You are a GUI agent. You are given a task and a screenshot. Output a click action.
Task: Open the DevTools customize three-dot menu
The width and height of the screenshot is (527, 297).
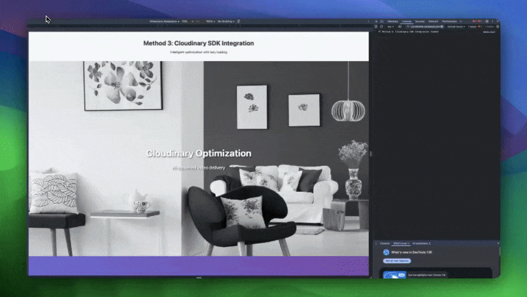point(492,22)
